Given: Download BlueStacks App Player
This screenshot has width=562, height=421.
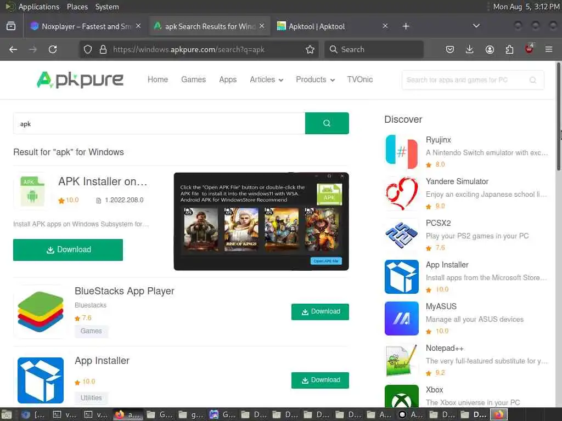Looking at the screenshot, I should click(320, 311).
